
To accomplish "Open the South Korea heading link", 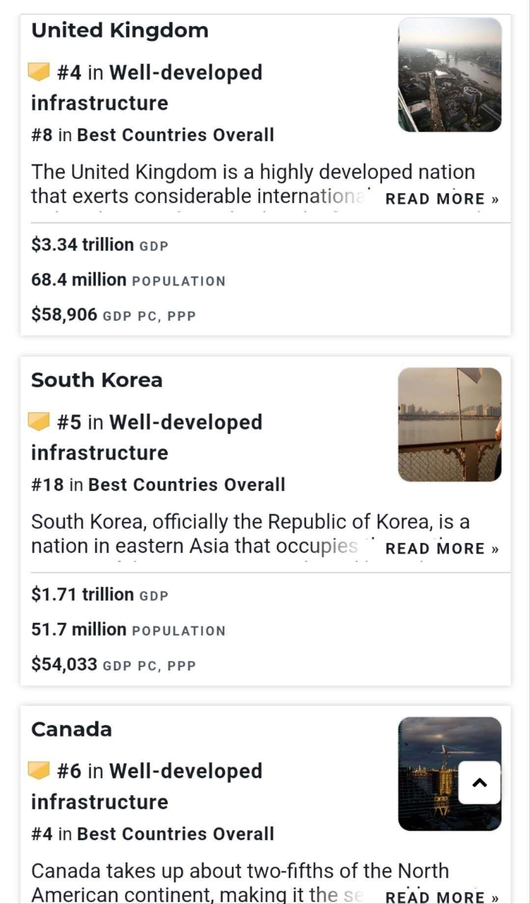I will (97, 380).
